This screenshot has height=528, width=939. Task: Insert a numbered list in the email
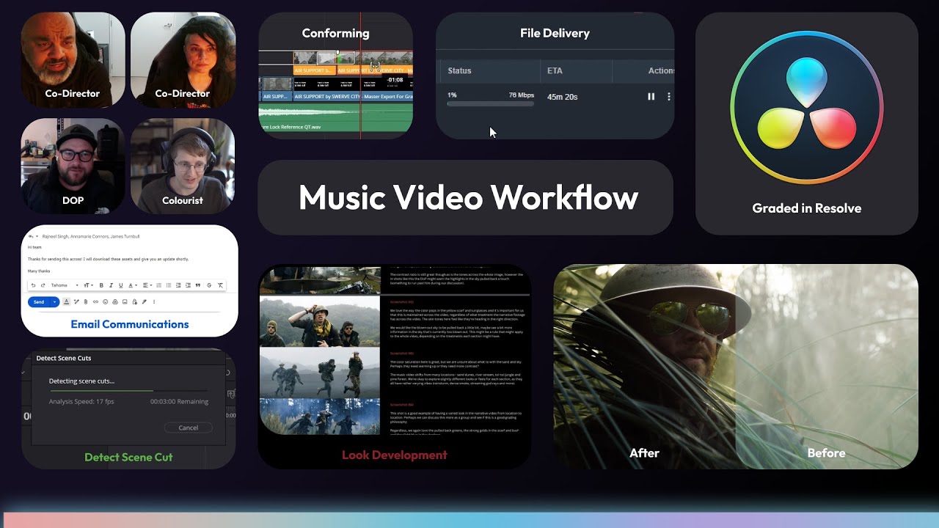tap(159, 285)
